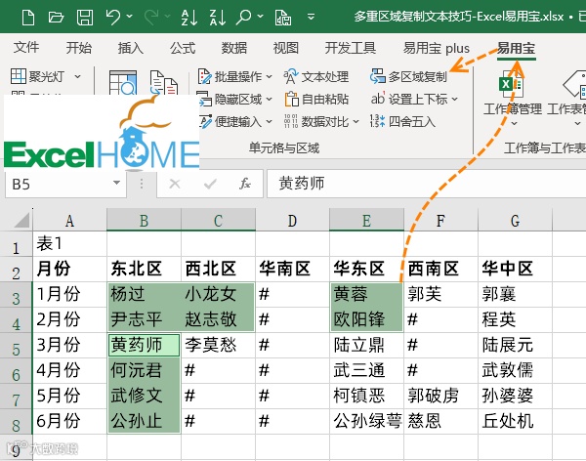586x461 pixels.
Task: Click the Open folder icon
Action: click(x=56, y=18)
